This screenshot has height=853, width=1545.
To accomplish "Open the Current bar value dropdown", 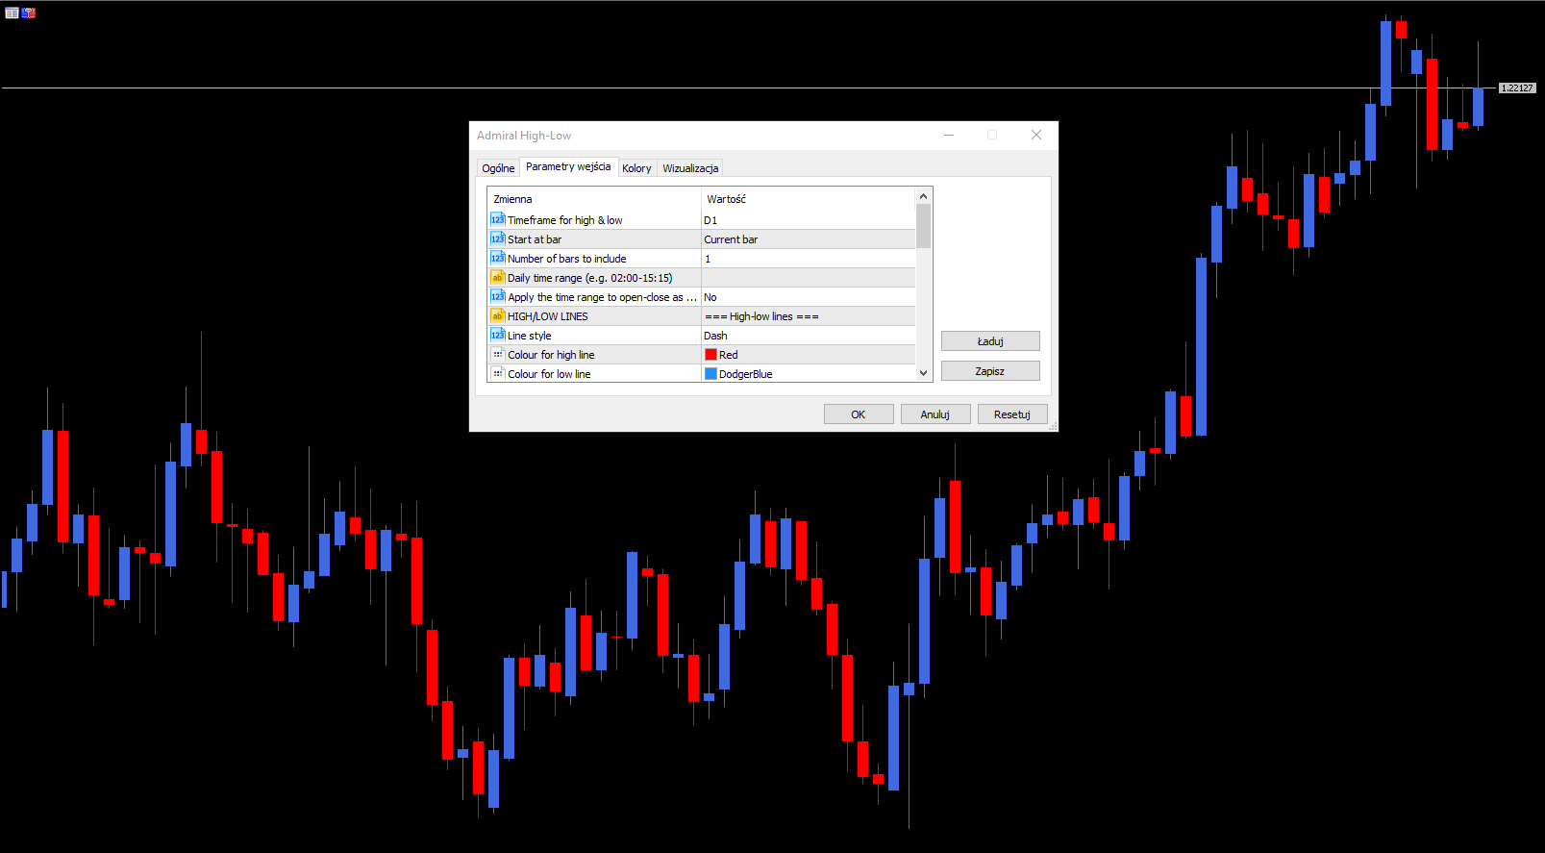I will click(808, 239).
